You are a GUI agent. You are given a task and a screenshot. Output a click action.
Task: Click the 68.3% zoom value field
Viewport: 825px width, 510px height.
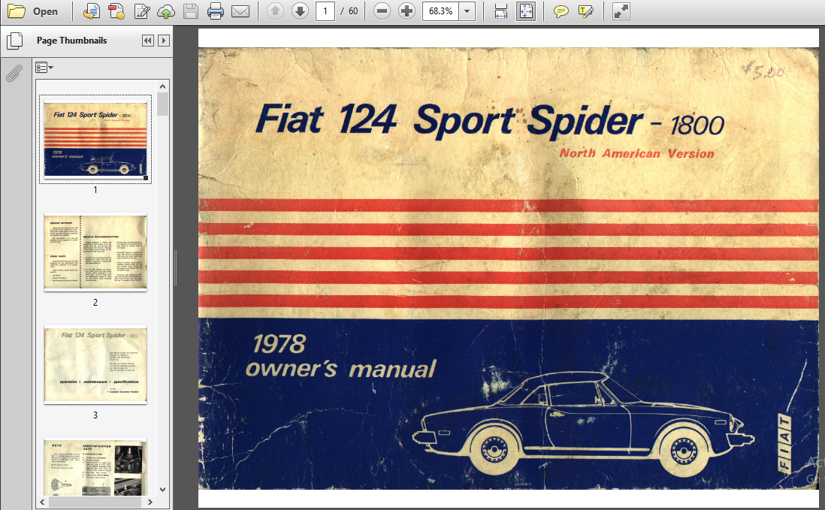440,11
